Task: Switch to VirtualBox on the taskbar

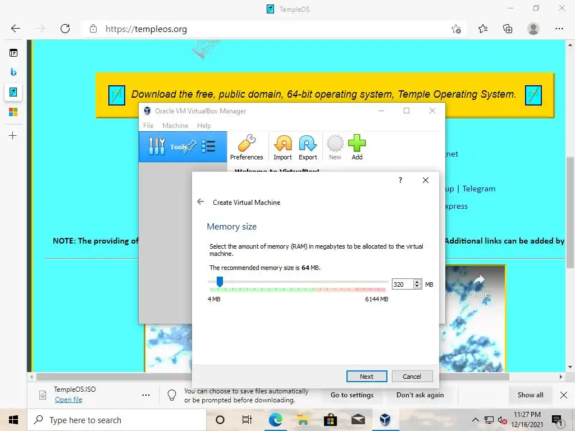Action: tap(385, 420)
